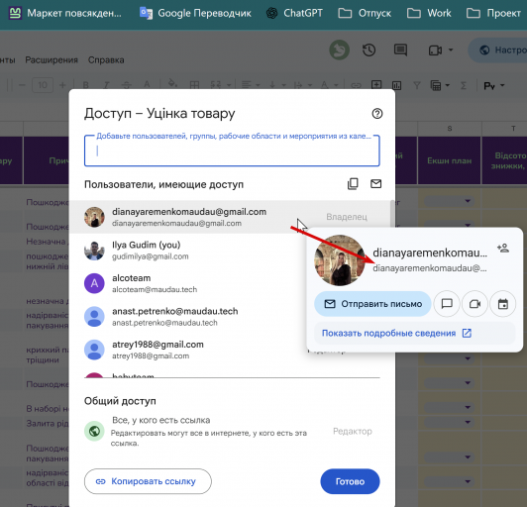Click Настройки доступа share button

498,51
